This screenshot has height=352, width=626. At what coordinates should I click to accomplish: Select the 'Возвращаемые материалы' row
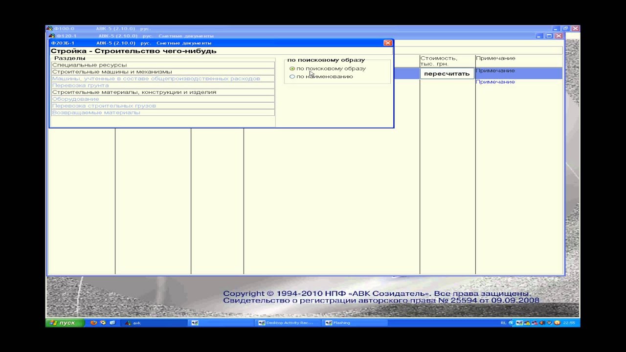coord(163,113)
